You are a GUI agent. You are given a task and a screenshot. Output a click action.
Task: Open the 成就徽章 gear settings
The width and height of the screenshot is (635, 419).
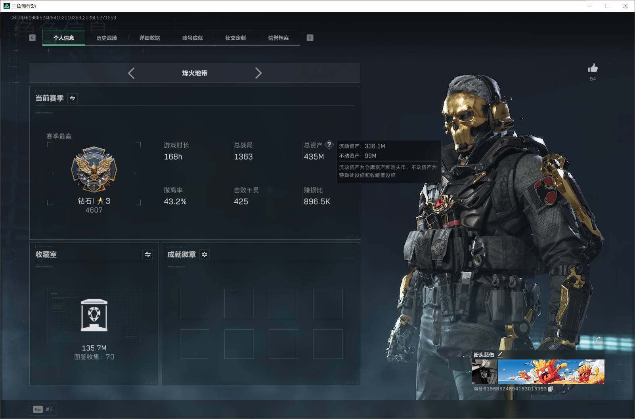click(205, 254)
